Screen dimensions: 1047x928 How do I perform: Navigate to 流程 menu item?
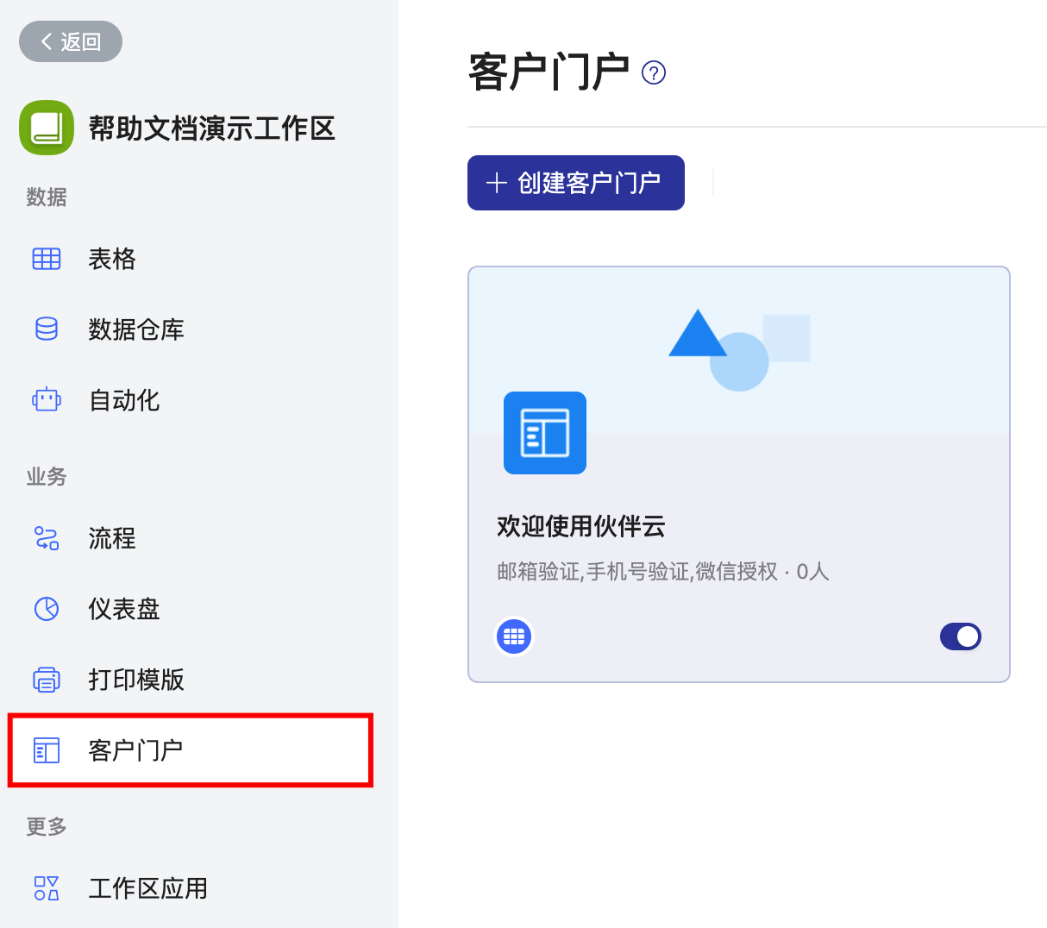coord(112,538)
